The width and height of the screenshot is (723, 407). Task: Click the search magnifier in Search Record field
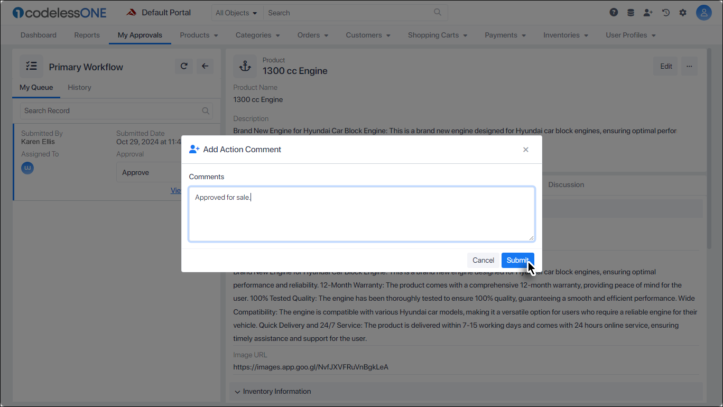[x=206, y=110]
